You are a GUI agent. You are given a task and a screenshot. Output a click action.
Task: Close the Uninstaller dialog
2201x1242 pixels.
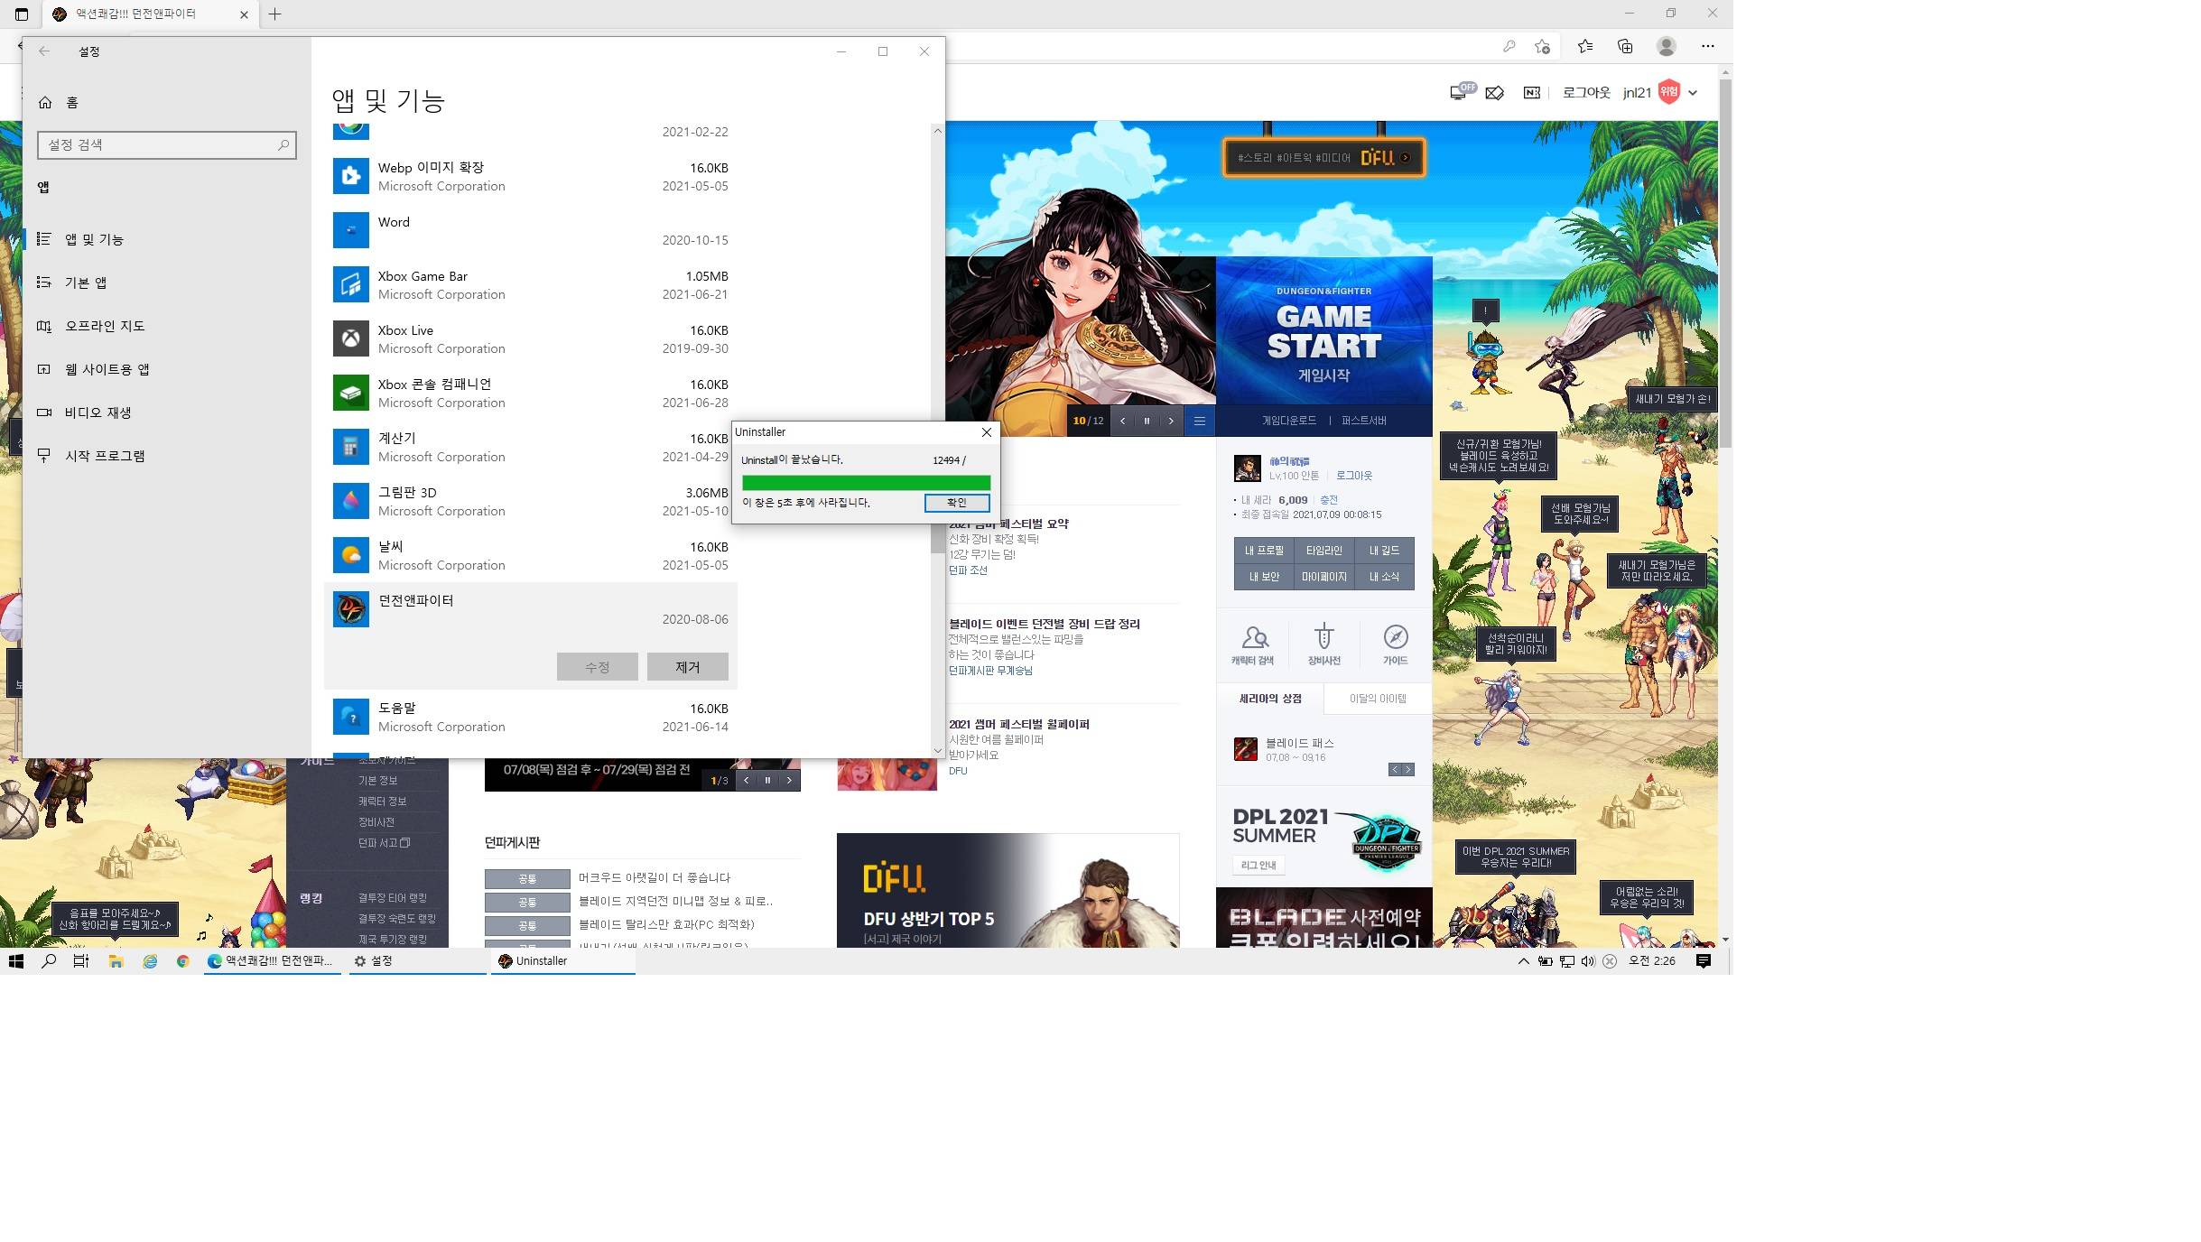987,432
